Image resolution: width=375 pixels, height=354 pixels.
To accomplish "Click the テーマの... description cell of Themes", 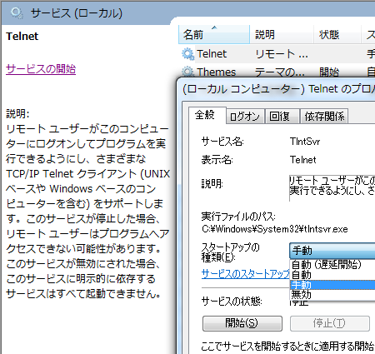I will (x=280, y=72).
